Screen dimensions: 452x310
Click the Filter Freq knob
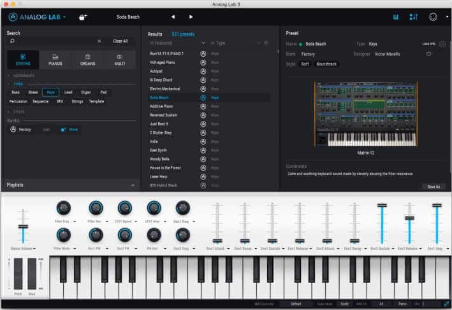(x=62, y=208)
